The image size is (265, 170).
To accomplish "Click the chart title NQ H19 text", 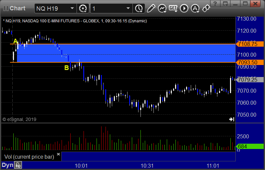I will tap(75, 21).
